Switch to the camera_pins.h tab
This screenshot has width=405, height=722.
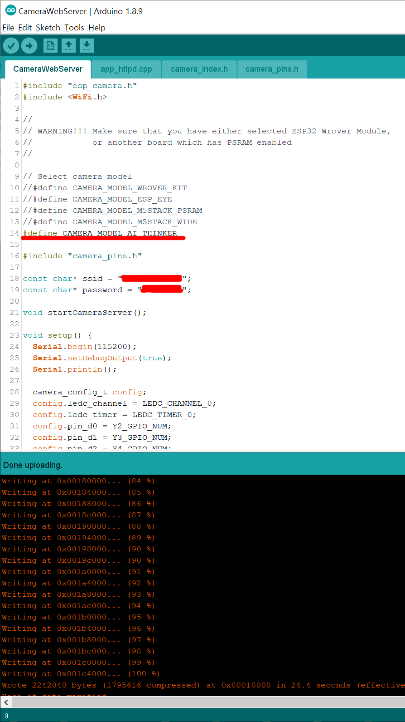272,69
